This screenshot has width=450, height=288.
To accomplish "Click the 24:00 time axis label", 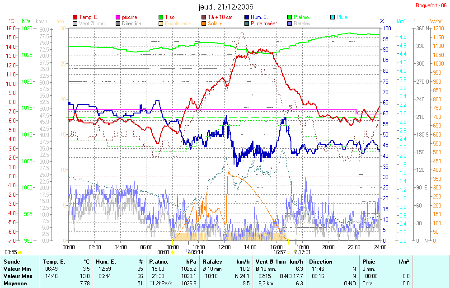I will 380,247.
